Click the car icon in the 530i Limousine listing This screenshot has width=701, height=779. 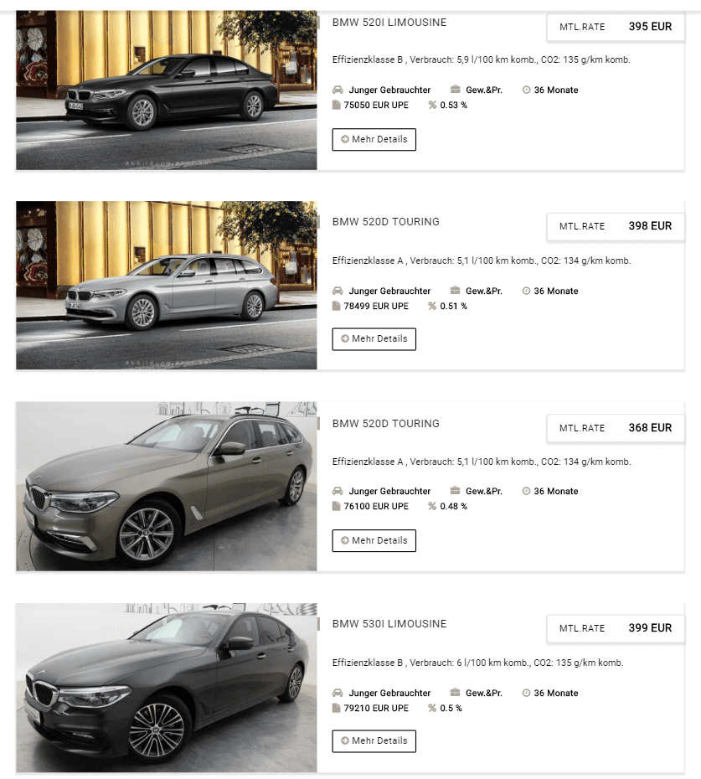(338, 693)
